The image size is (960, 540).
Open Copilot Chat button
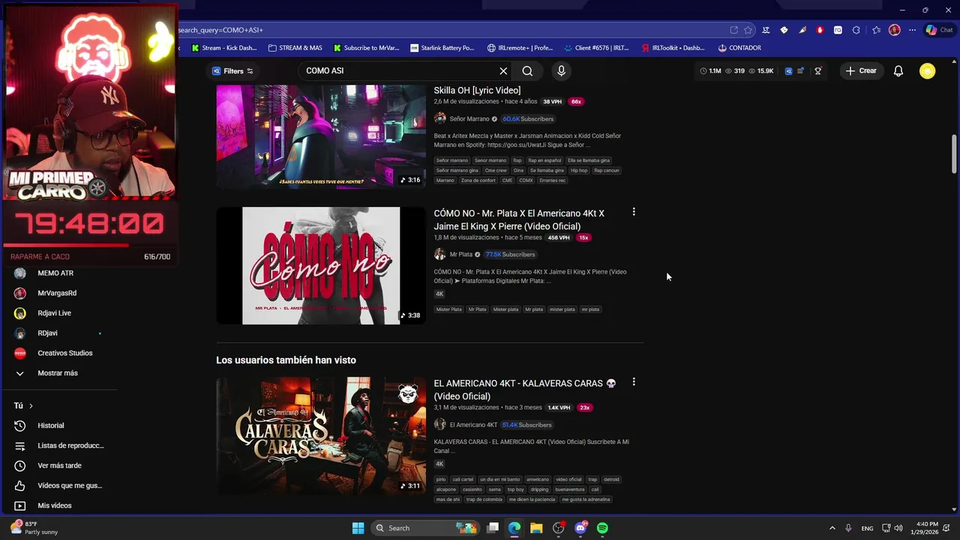(x=940, y=30)
